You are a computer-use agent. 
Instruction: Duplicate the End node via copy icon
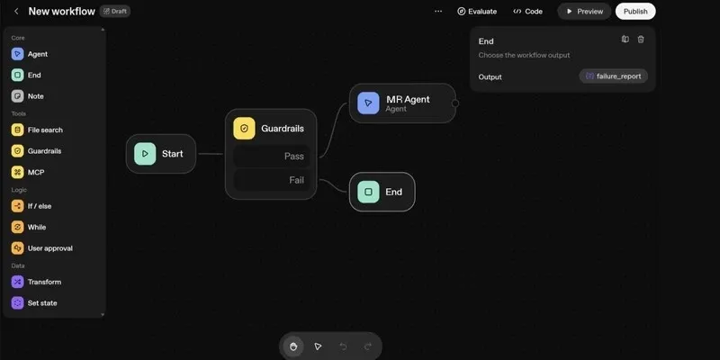[x=625, y=40]
